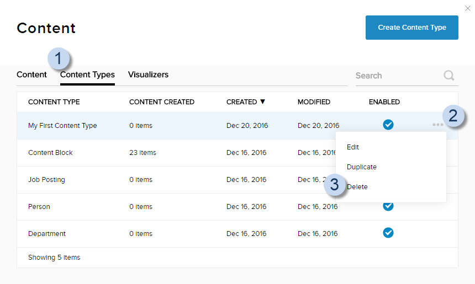Viewport: 475px width, 284px height.
Task: Click the Created column sort arrow
Action: click(x=262, y=101)
